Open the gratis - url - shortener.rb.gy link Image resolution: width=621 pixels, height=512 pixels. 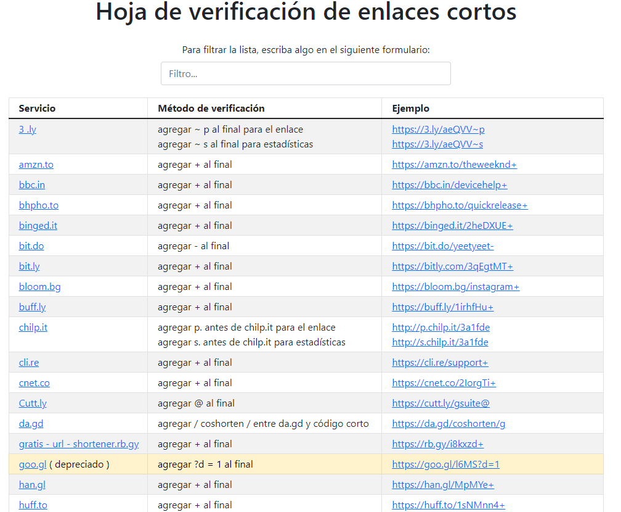pos(79,444)
